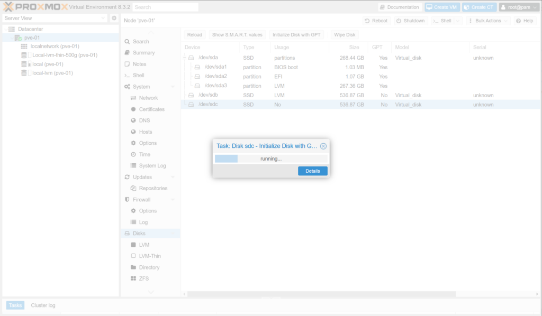Click Create CT button
The height and width of the screenshot is (316, 542).
(x=479, y=7)
